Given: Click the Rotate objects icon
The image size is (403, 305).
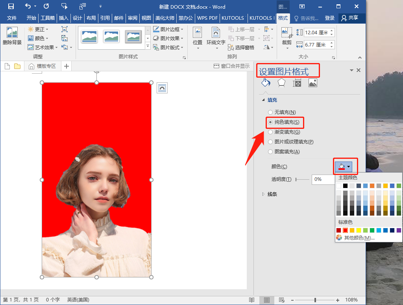Looking at the screenshot, I should click(268, 47).
